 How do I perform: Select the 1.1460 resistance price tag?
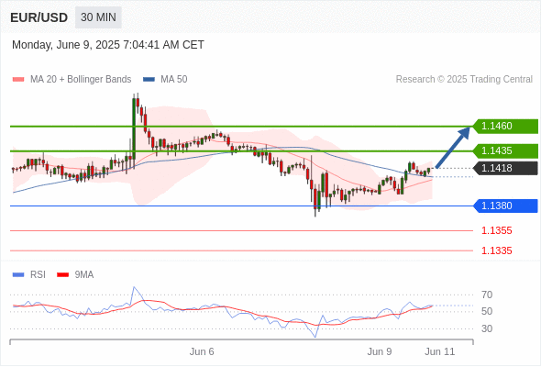click(x=505, y=126)
